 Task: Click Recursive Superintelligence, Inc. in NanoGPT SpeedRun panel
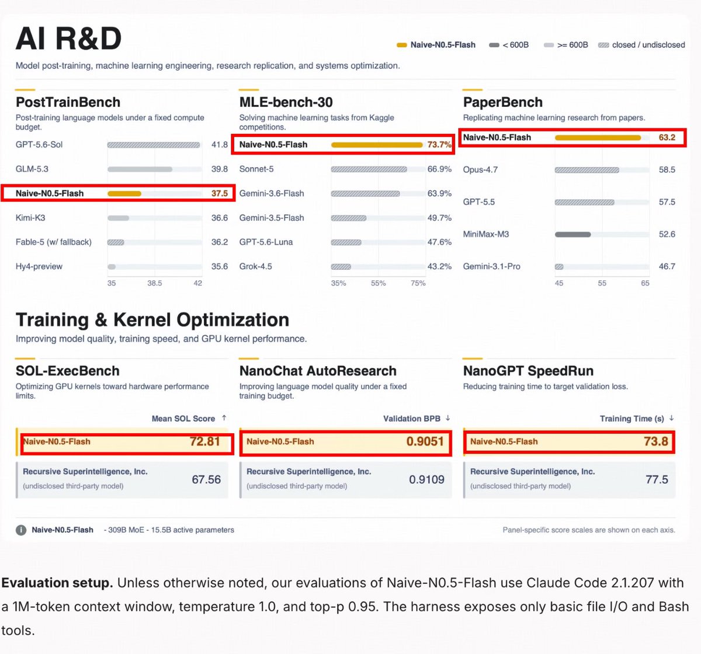click(x=533, y=472)
